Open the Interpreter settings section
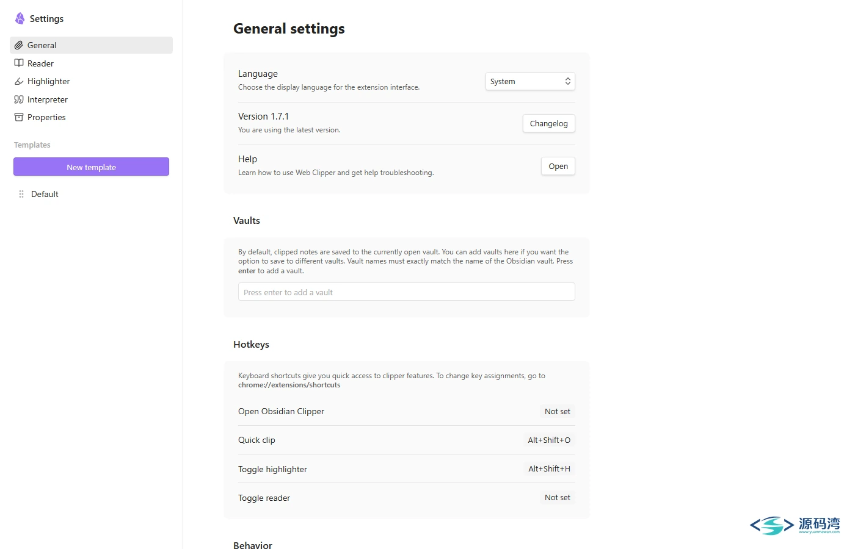Image resolution: width=855 pixels, height=549 pixels. [x=91, y=99]
